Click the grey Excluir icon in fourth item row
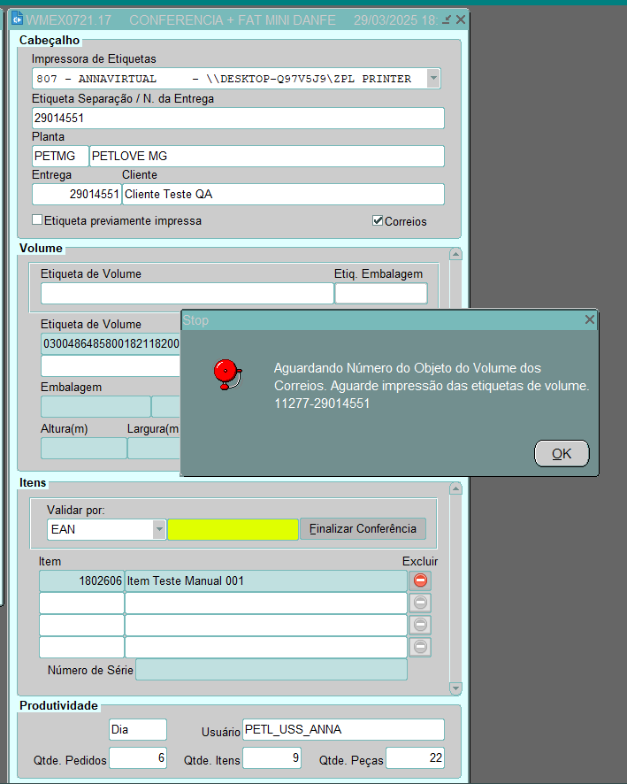The image size is (627, 784). coord(421,647)
